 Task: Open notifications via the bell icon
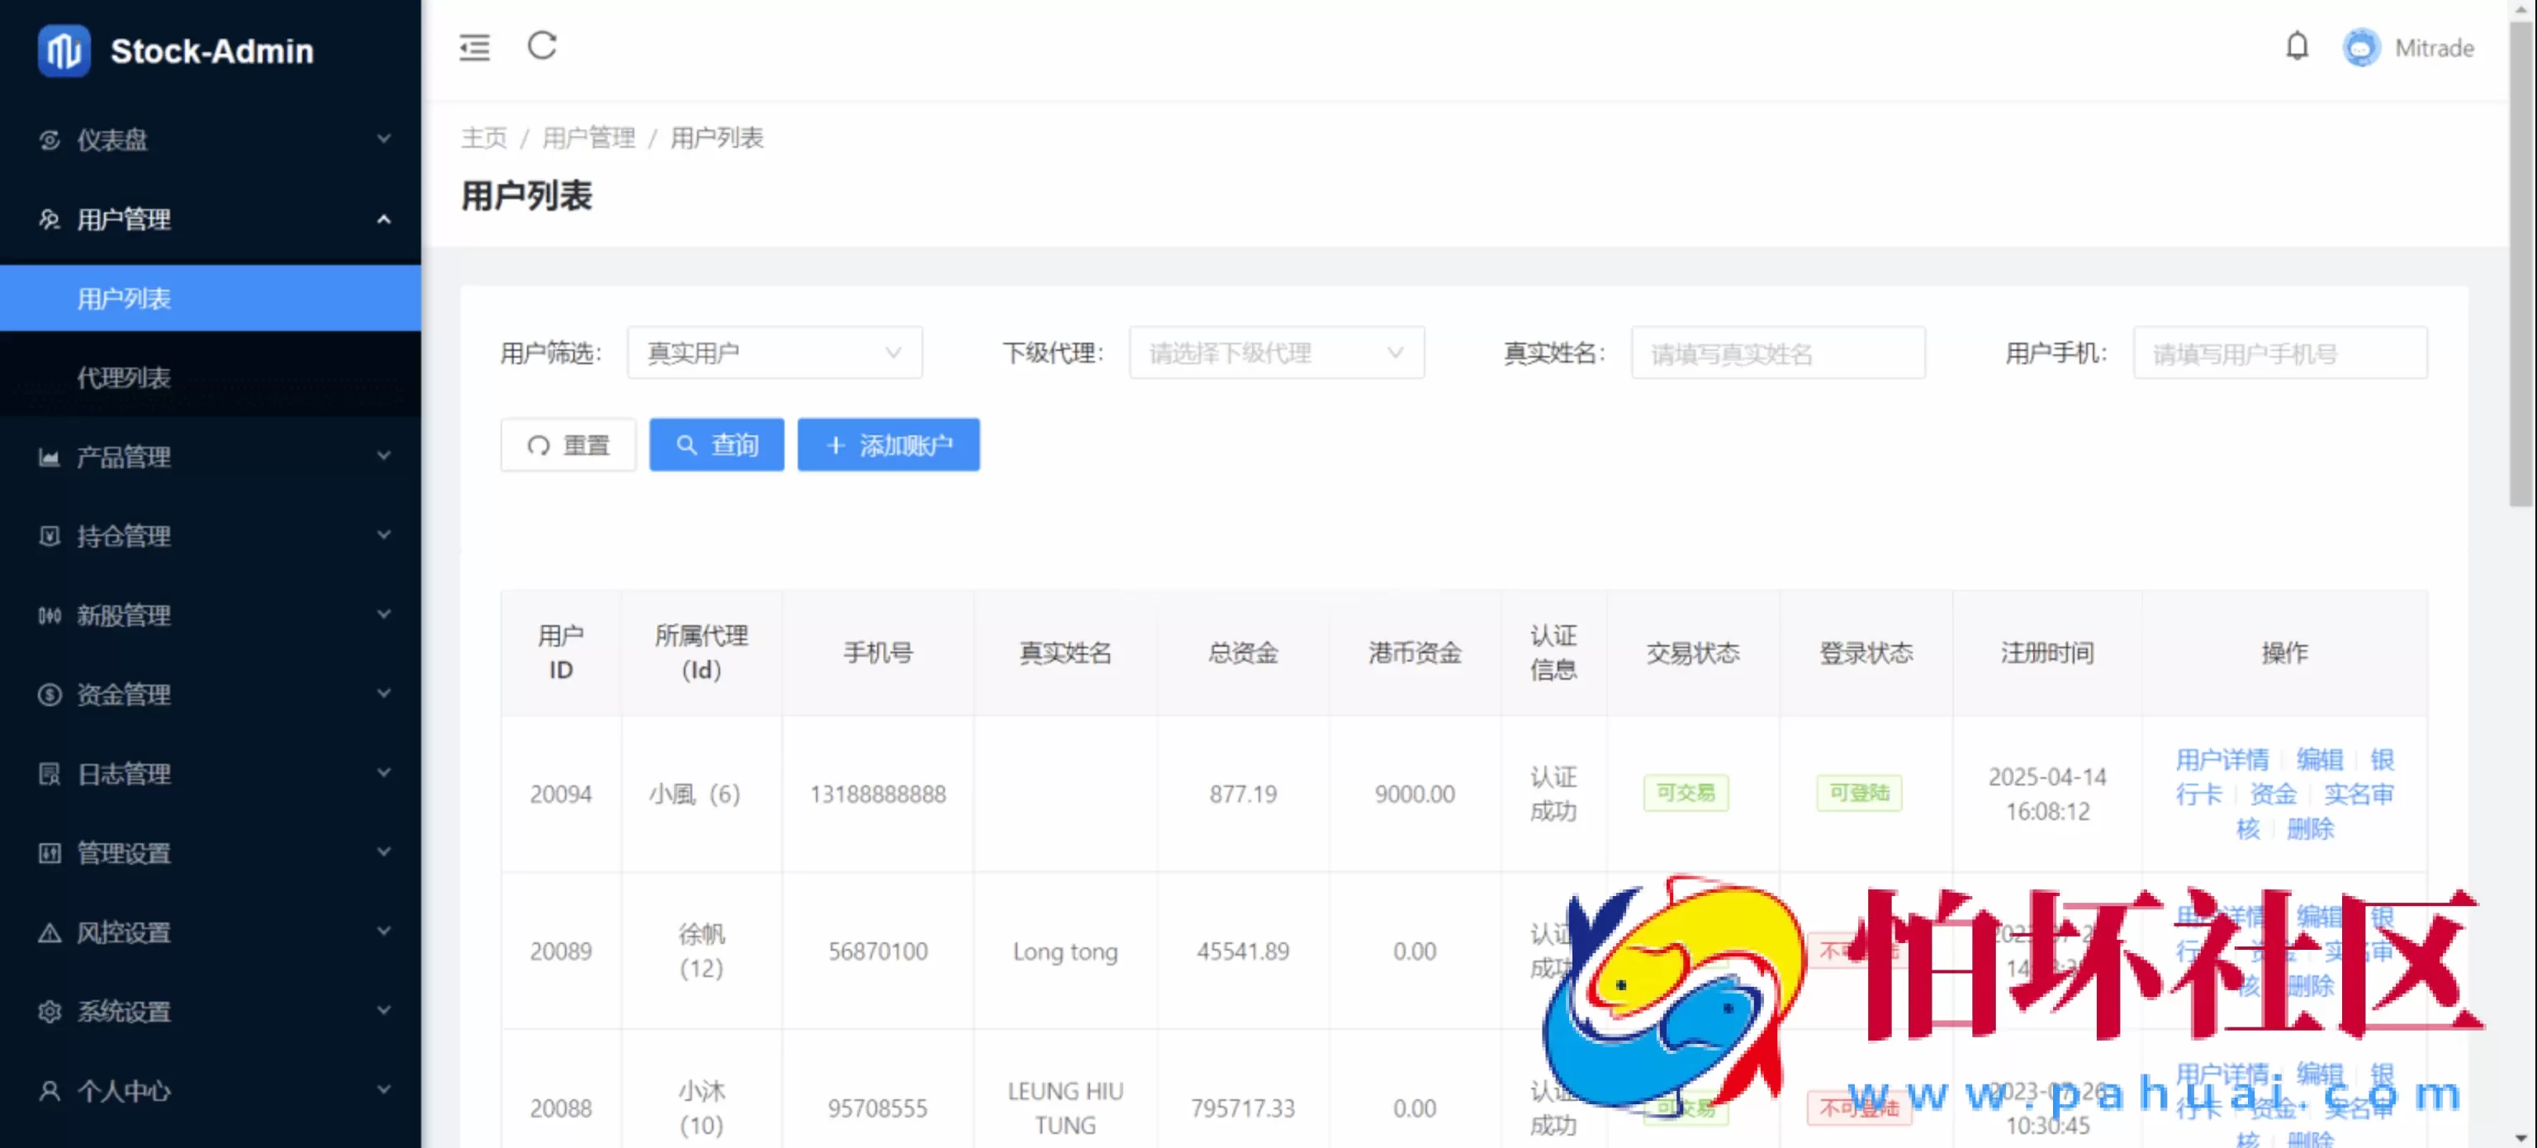pos(2298,46)
